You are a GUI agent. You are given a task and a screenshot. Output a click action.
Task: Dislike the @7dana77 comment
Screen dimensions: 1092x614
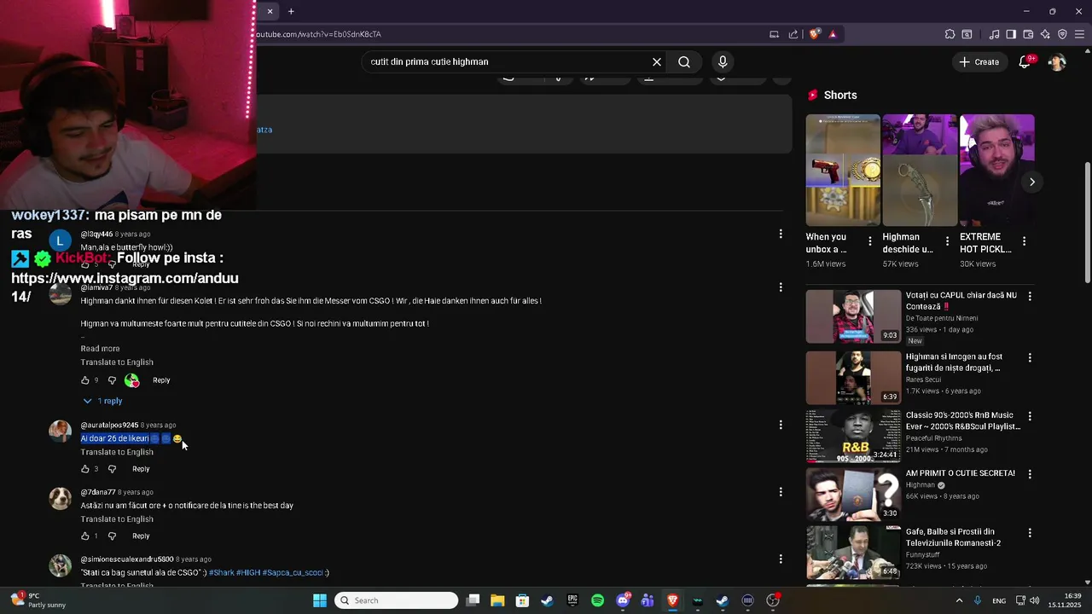(x=112, y=536)
